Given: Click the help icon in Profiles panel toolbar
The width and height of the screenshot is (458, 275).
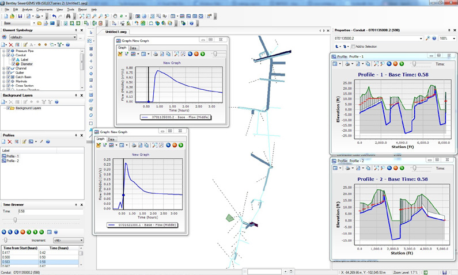Looking at the screenshot, I should [x=48, y=142].
